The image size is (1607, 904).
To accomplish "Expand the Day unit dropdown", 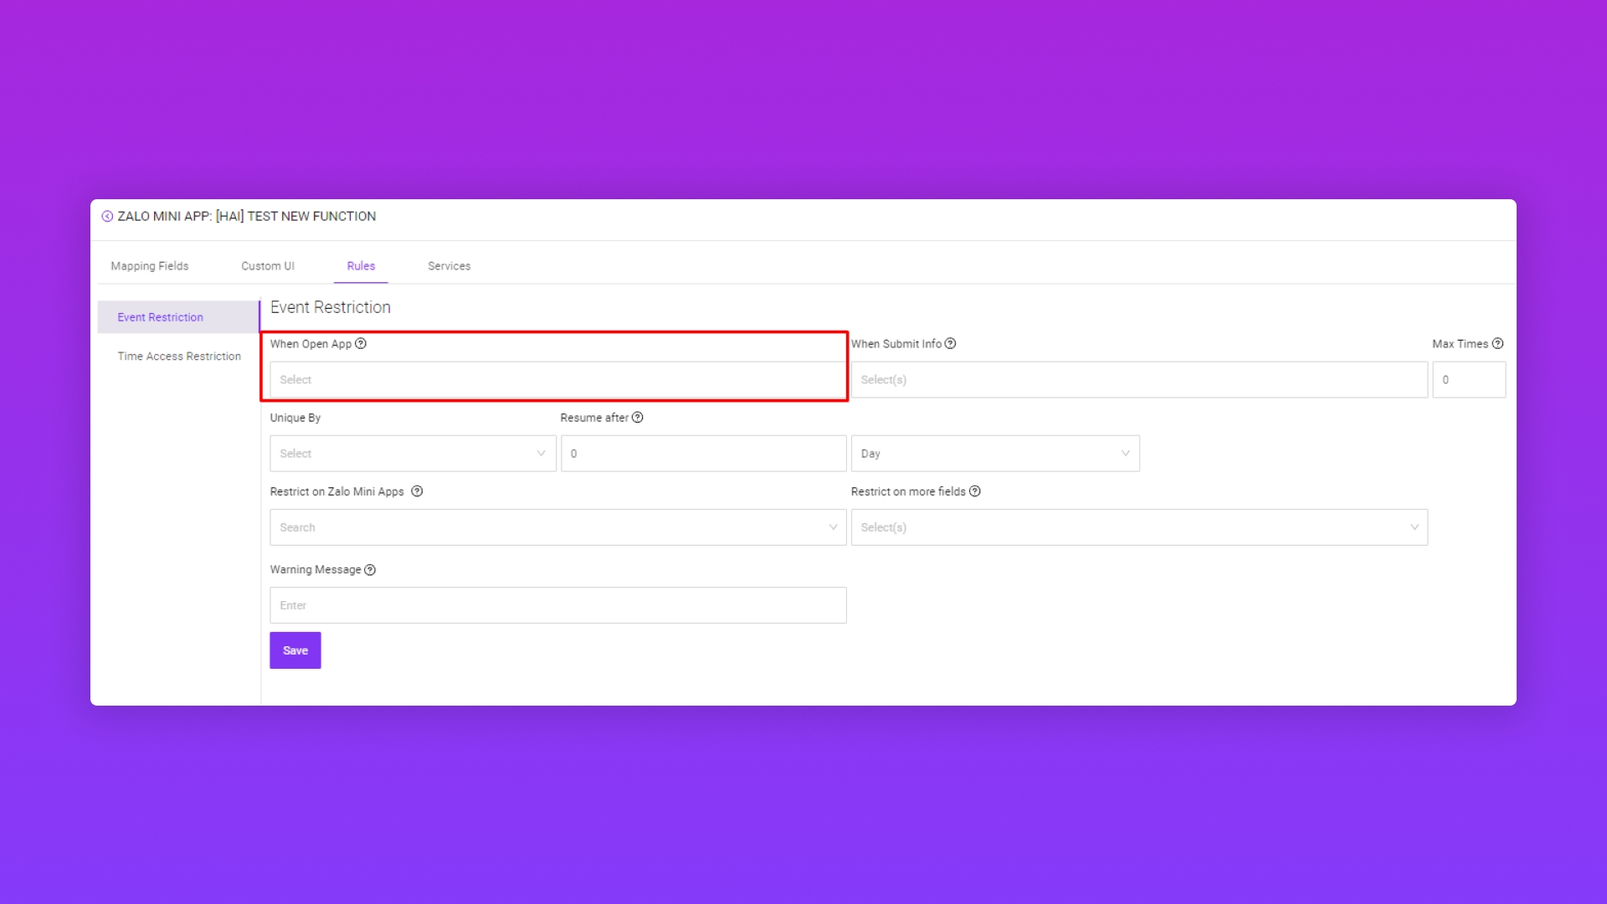I will click(994, 453).
